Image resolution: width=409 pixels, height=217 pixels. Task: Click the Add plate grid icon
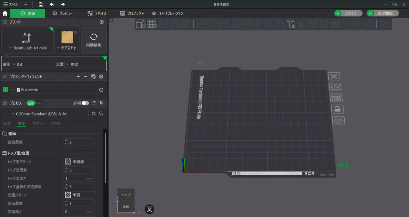152,24
